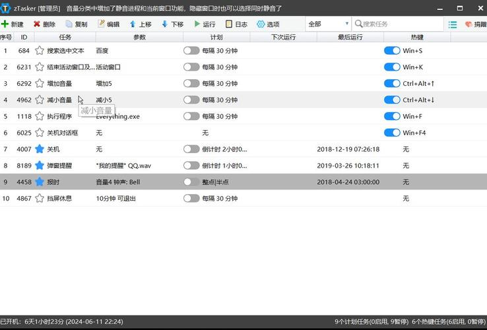Disable Ctrl+Alt+↑ hotkey toggle
Viewport: 487px width, 330px height.
(392, 83)
